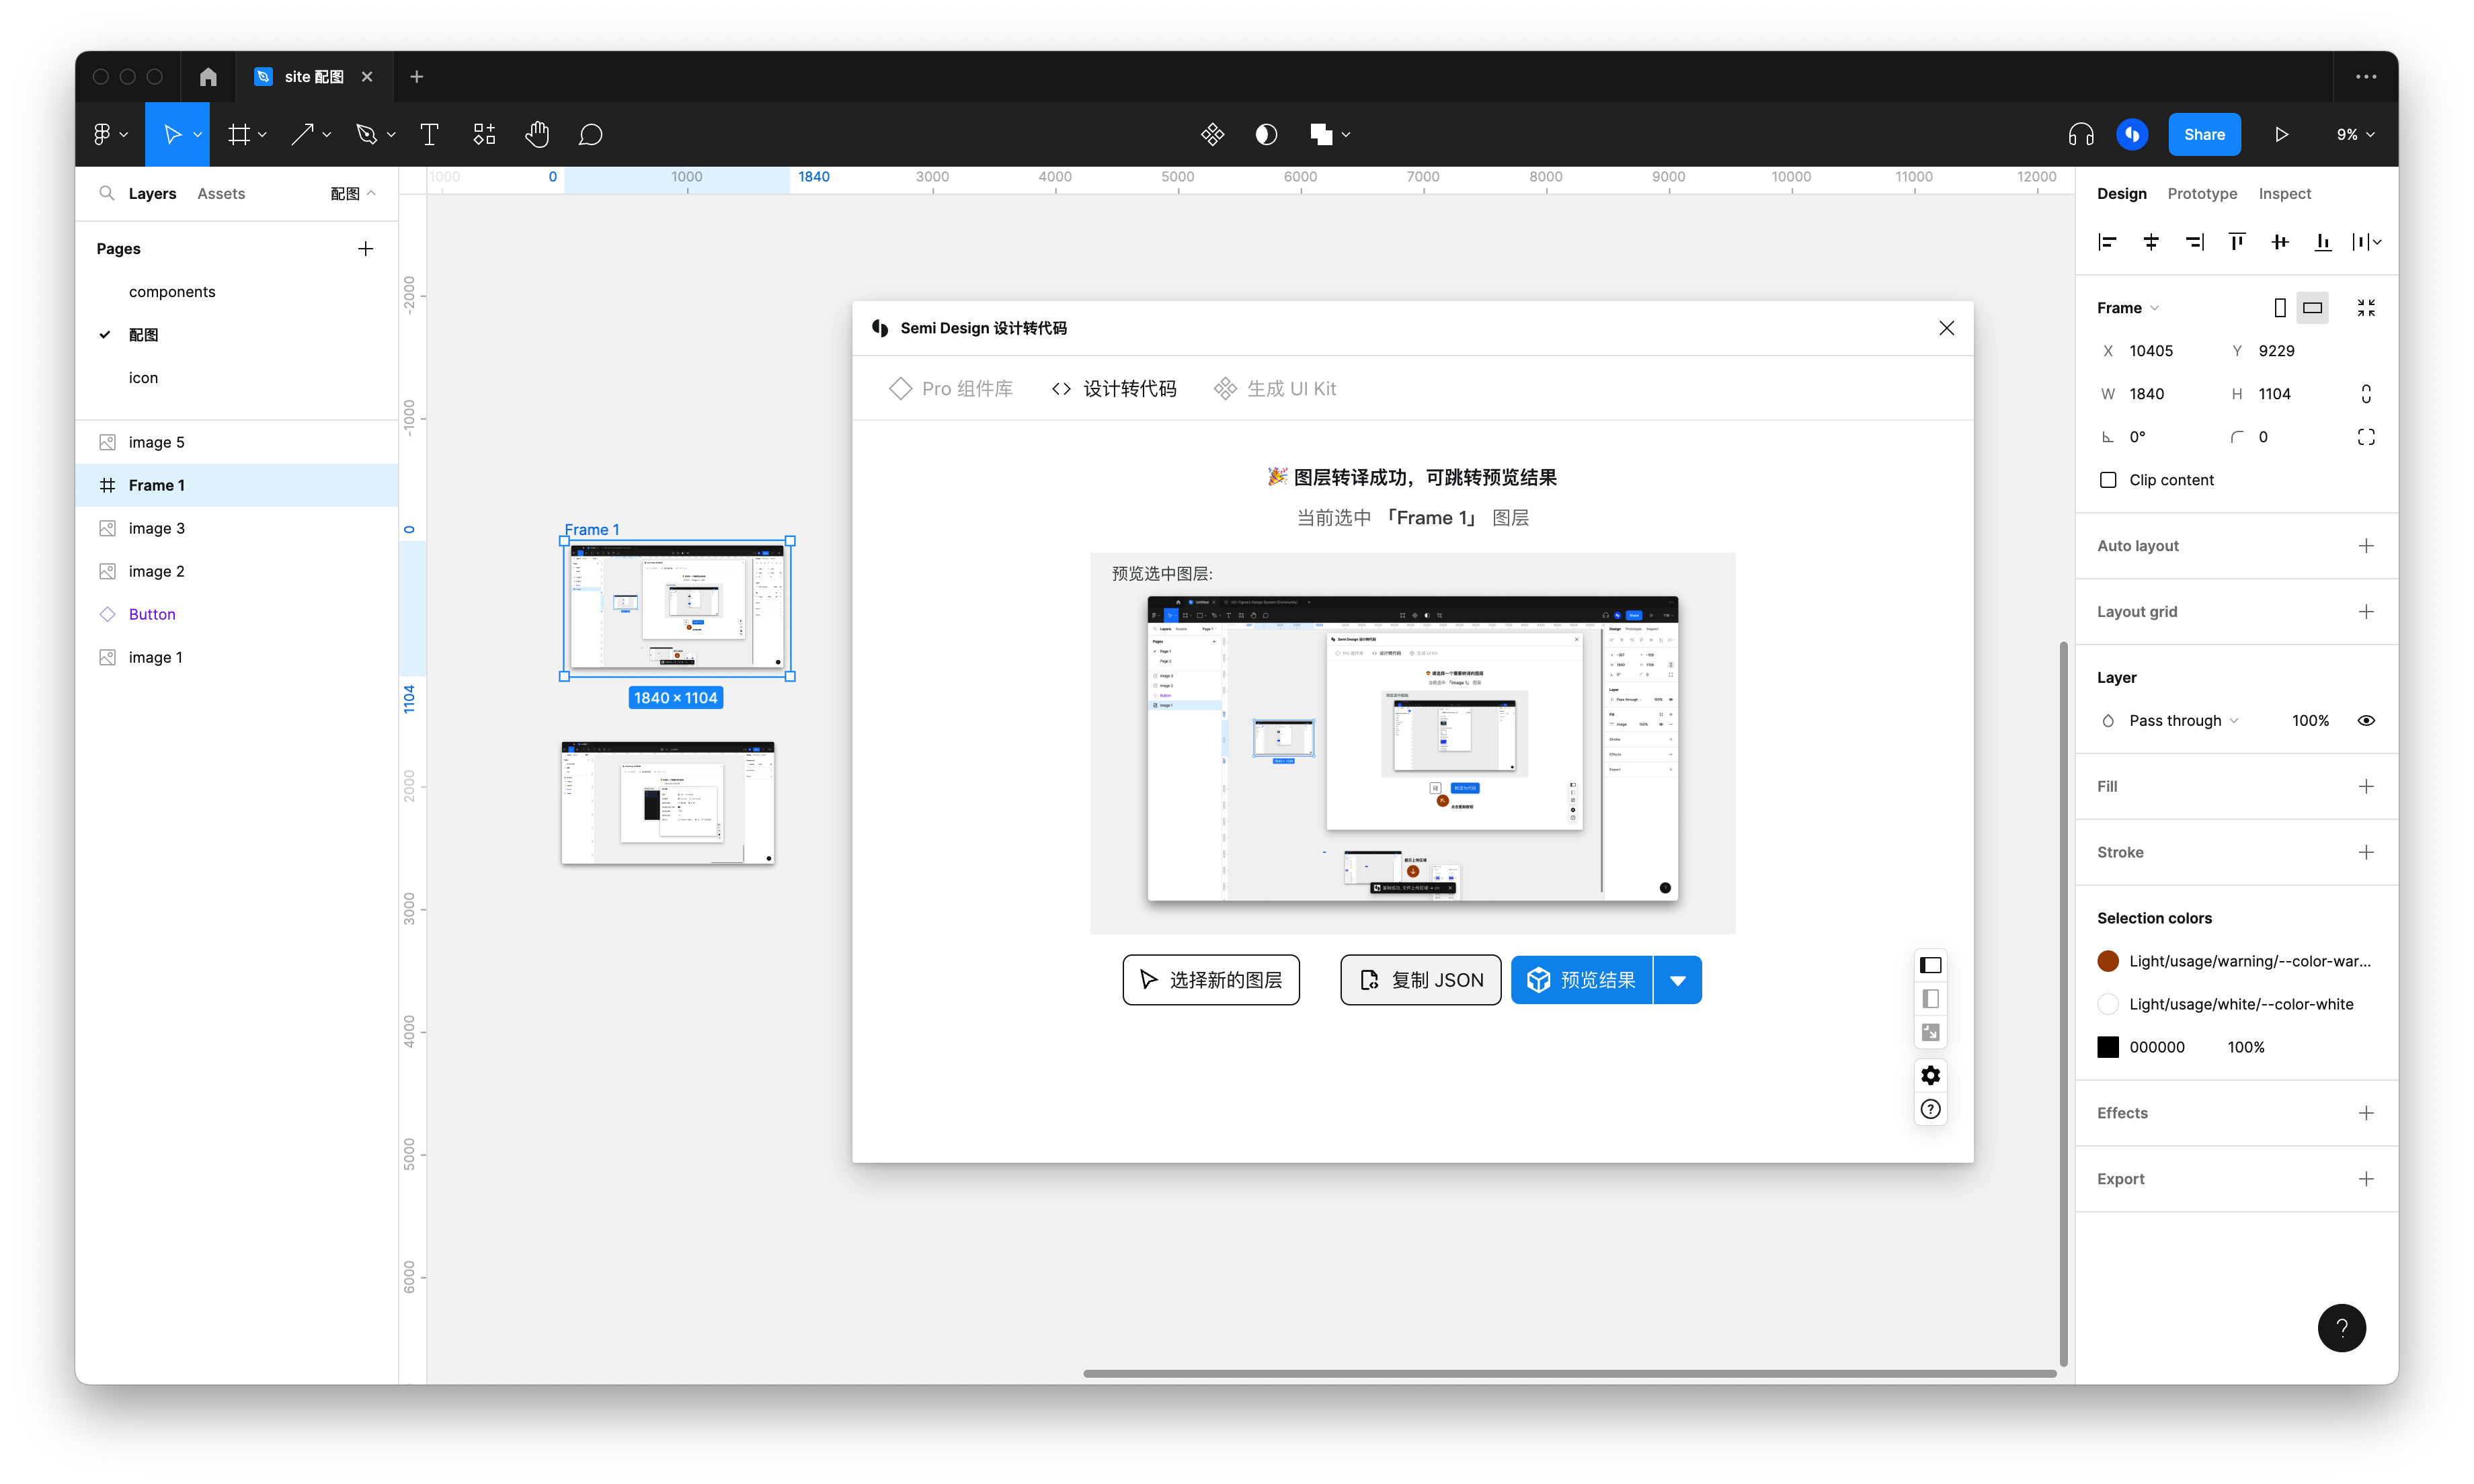This screenshot has width=2474, height=1484.
Task: Open dropdown arrow beside 预览结果 button
Action: click(1677, 980)
